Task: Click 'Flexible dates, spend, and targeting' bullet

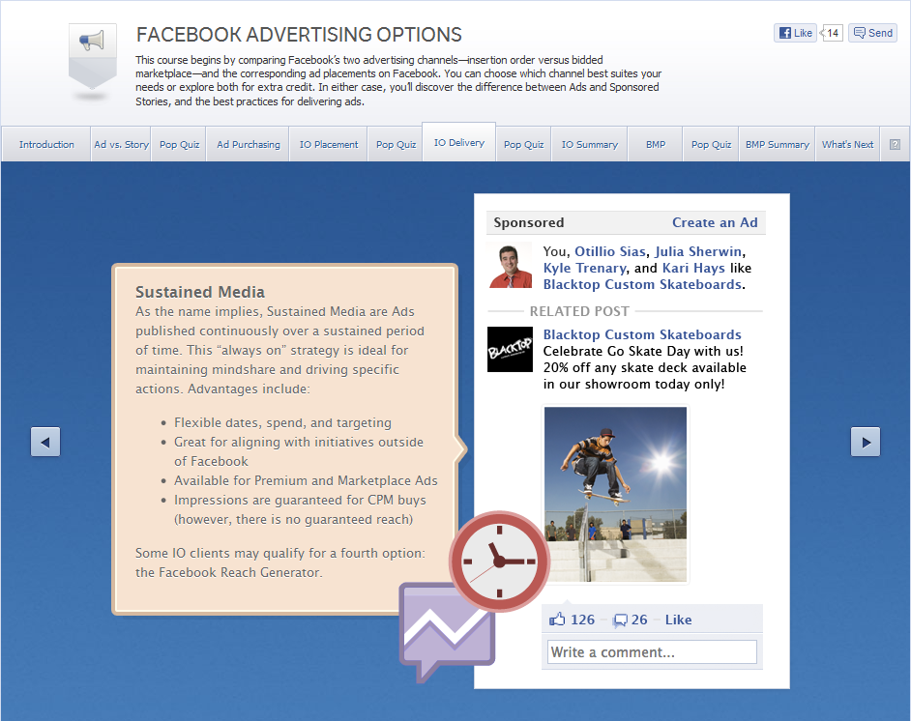Action: (x=283, y=422)
